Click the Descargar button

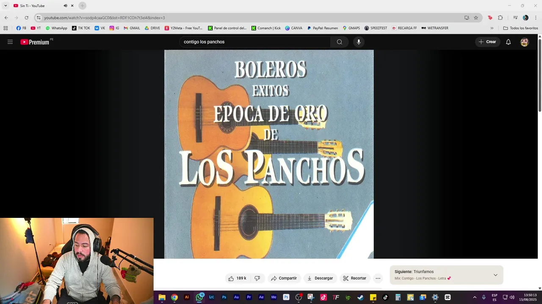(x=320, y=278)
